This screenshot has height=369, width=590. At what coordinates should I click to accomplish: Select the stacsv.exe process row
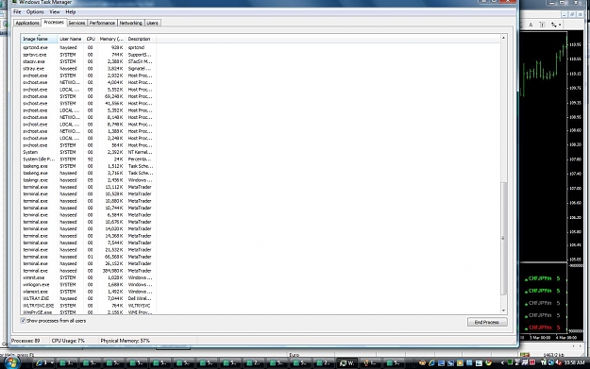[x=88, y=61]
